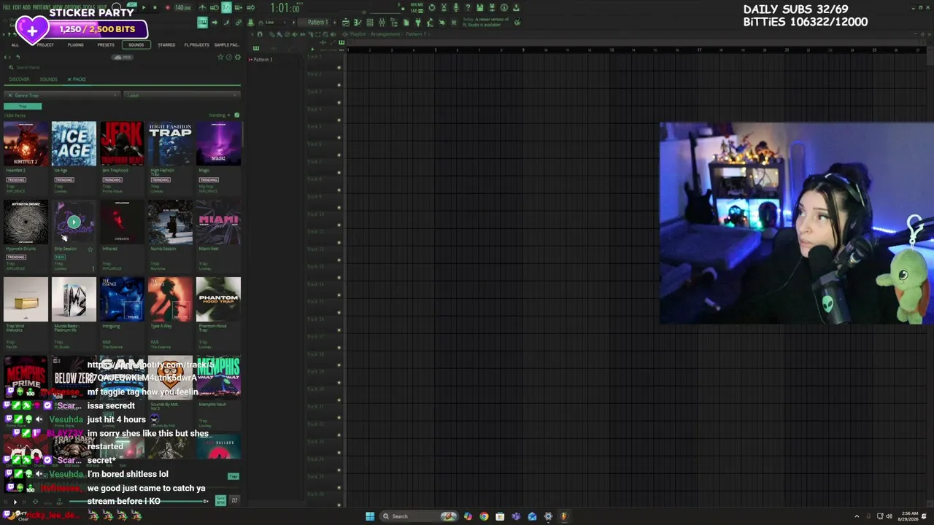This screenshot has height=525, width=934.
Task: Open the Miami Feel pack thumbnail
Action: click(218, 222)
